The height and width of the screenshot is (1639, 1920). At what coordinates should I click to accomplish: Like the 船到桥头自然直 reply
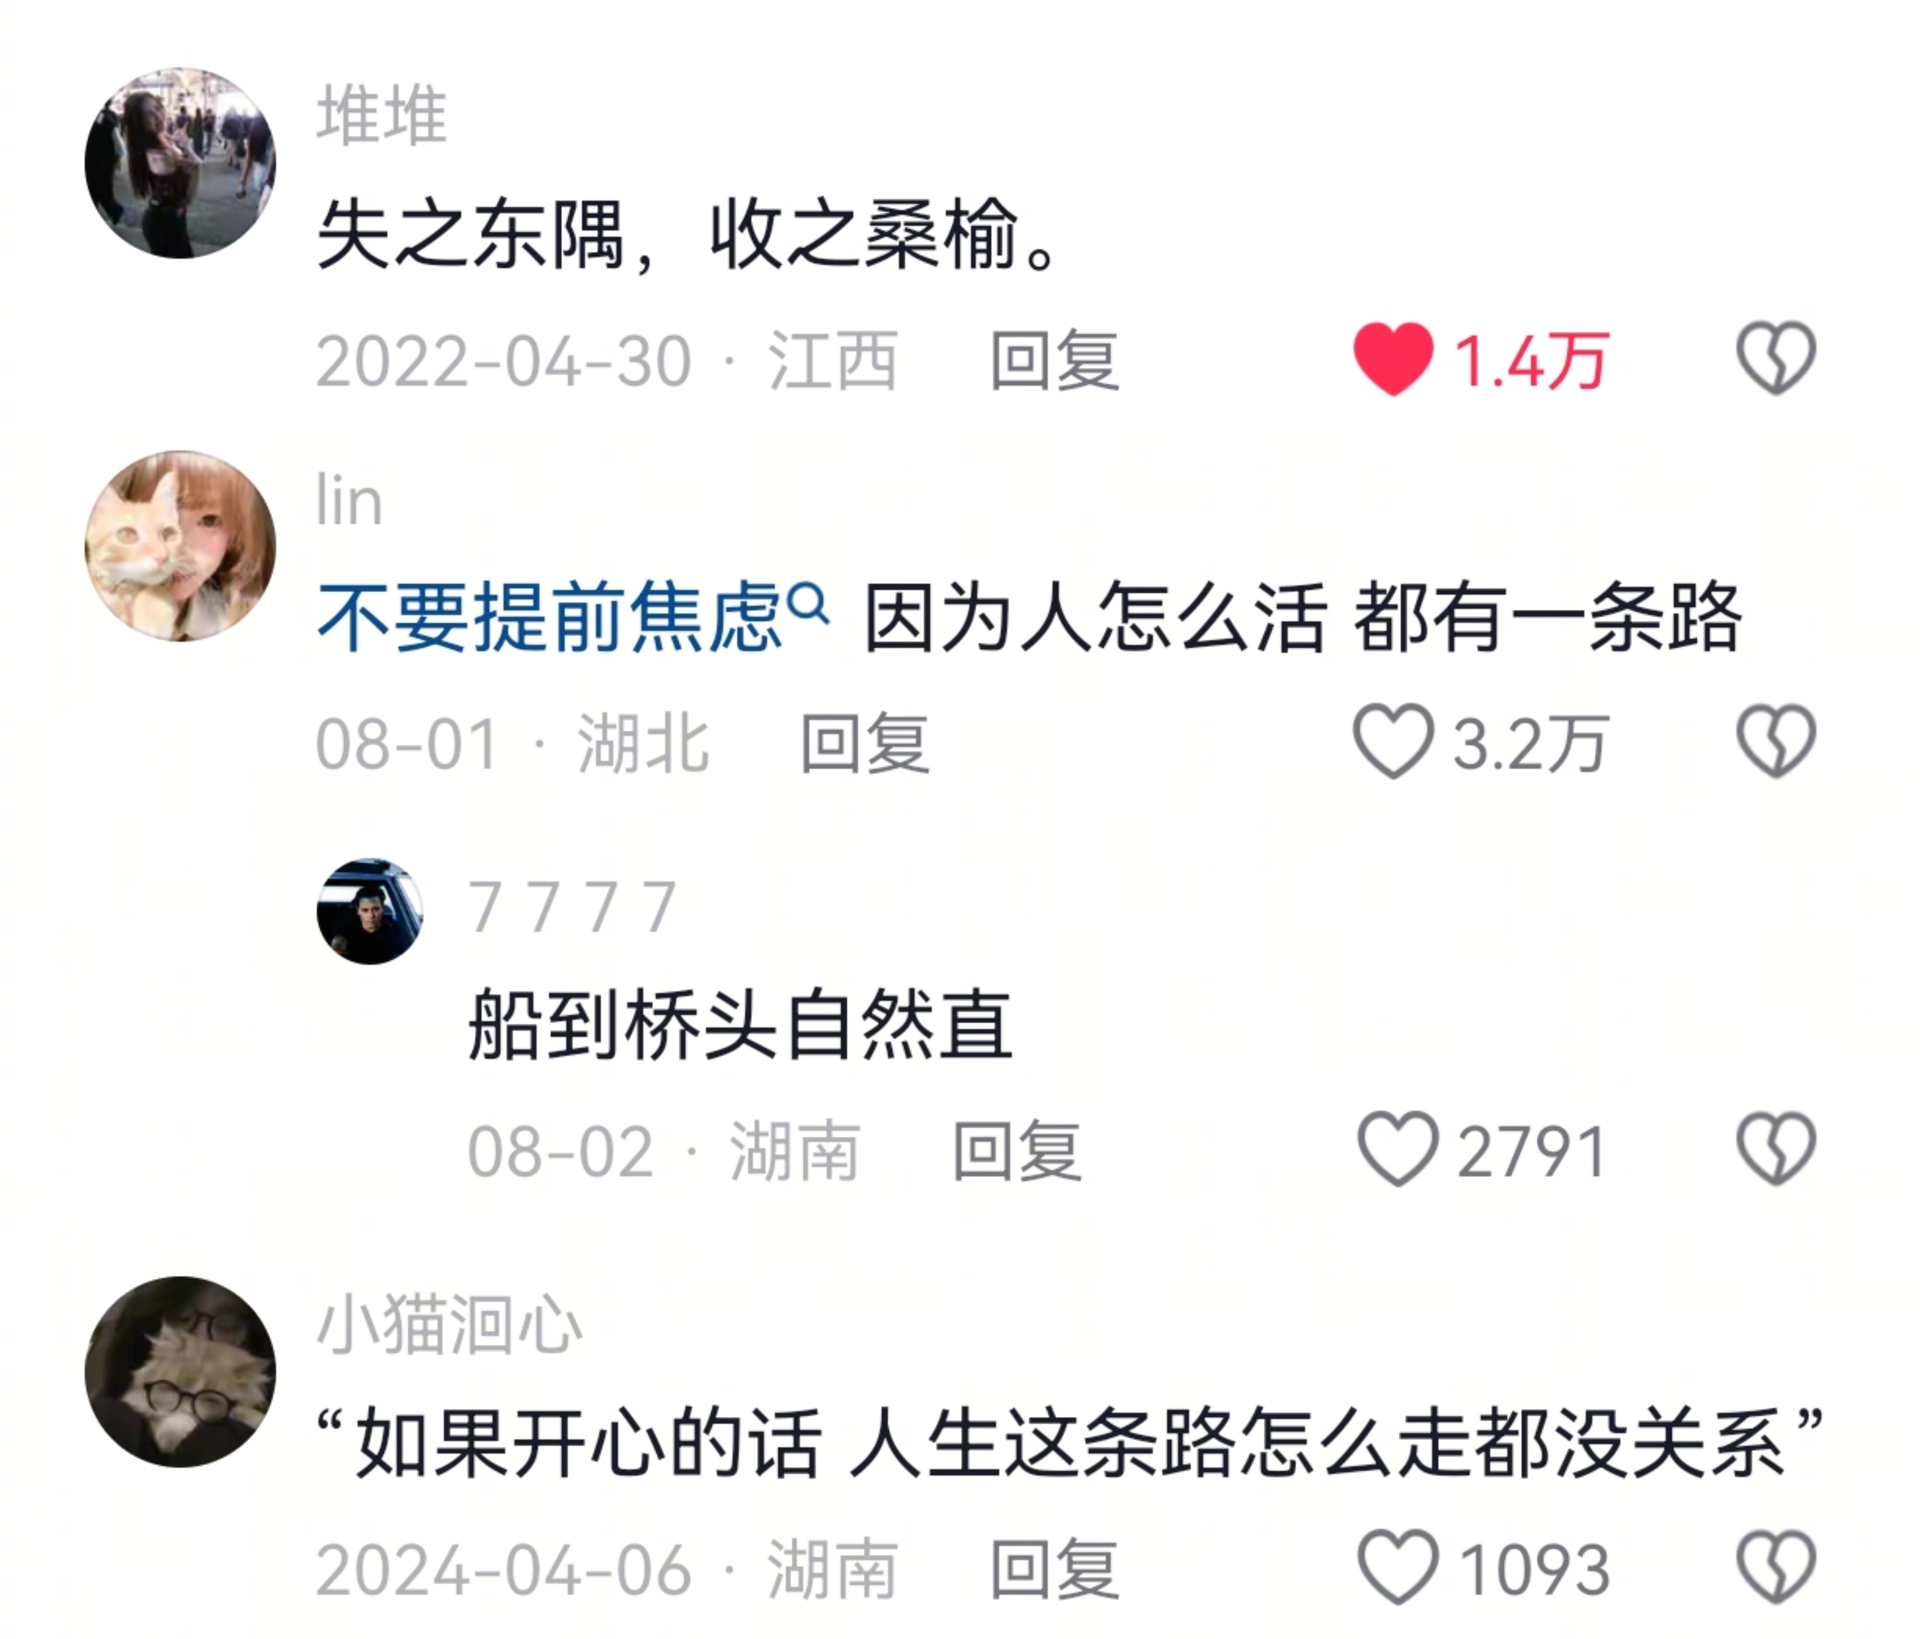(x=1397, y=1149)
